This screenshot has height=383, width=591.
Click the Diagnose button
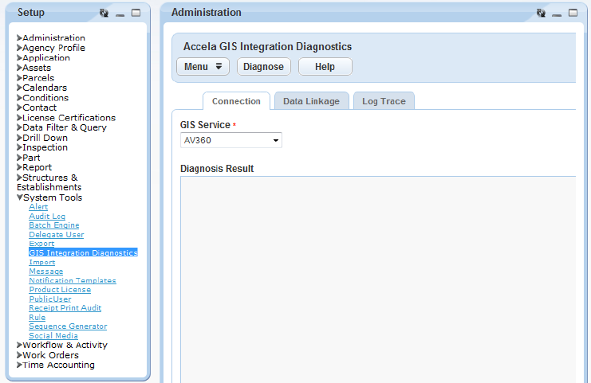(x=263, y=67)
